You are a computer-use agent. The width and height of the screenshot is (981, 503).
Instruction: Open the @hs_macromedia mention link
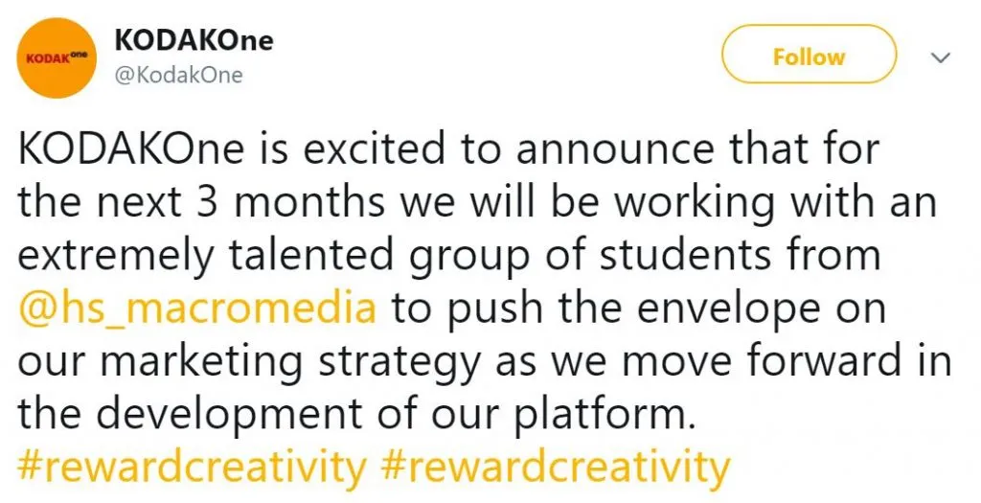click(198, 309)
